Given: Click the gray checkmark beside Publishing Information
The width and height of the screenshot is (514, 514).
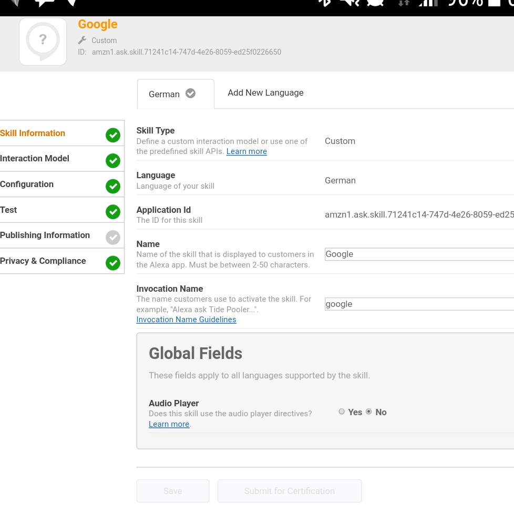Looking at the screenshot, I should tap(112, 238).
